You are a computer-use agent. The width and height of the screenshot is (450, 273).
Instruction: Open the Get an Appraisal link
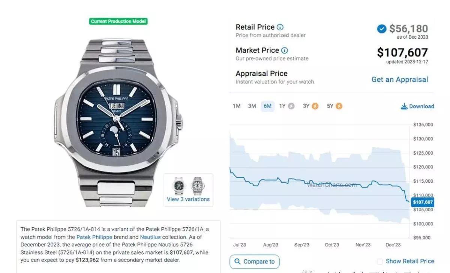[x=399, y=79]
